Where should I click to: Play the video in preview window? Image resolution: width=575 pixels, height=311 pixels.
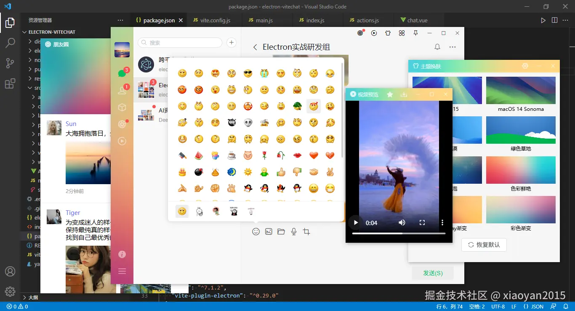356,223
